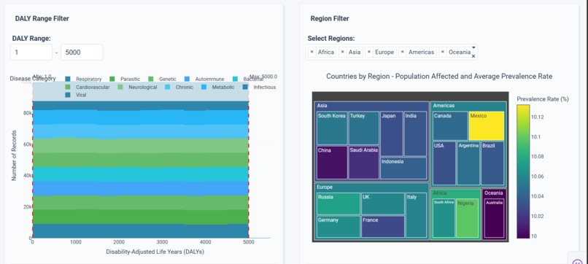This screenshot has height=264, width=588.
Task: Click the DALY Range maximum input showing 5000
Action: (x=82, y=52)
